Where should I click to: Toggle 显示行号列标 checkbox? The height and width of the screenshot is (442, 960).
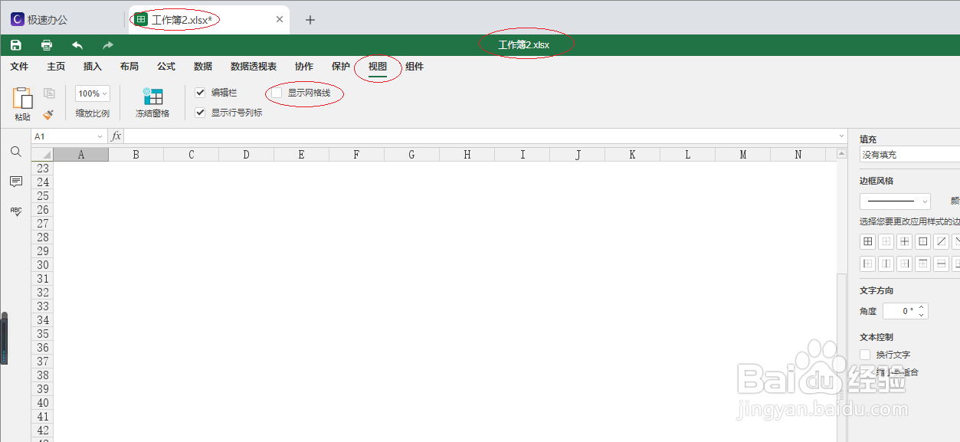click(x=201, y=113)
